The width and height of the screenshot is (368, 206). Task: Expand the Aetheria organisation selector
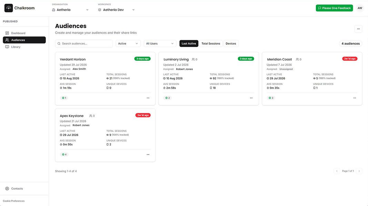tap(70, 10)
